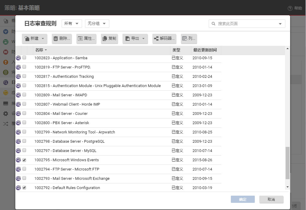
Task: Uncheck the Microsoft Windows Events rule
Action: click(x=24, y=160)
